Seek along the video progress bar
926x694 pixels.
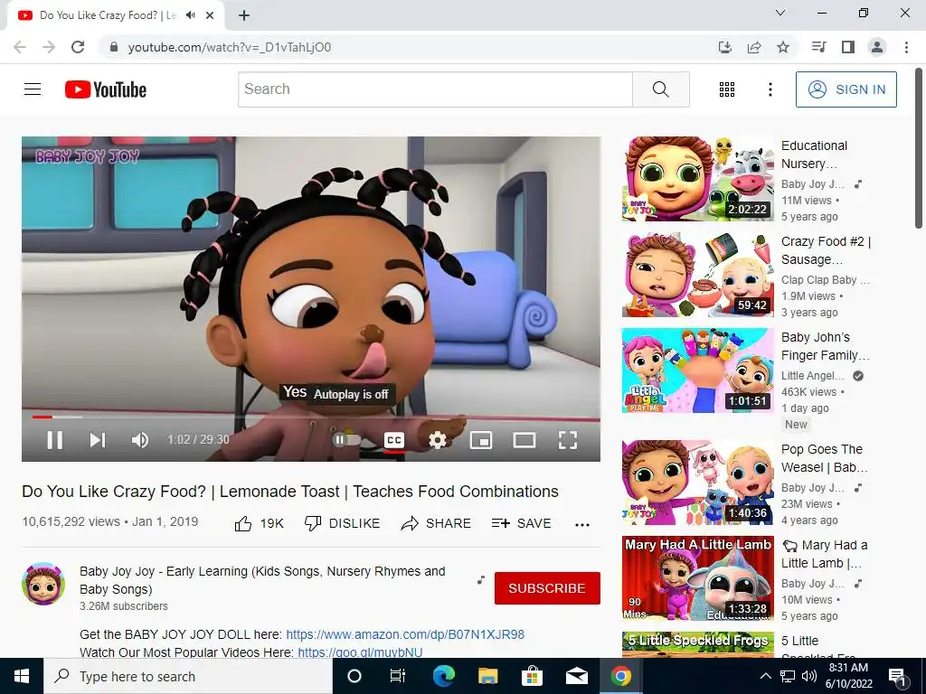[311, 417]
